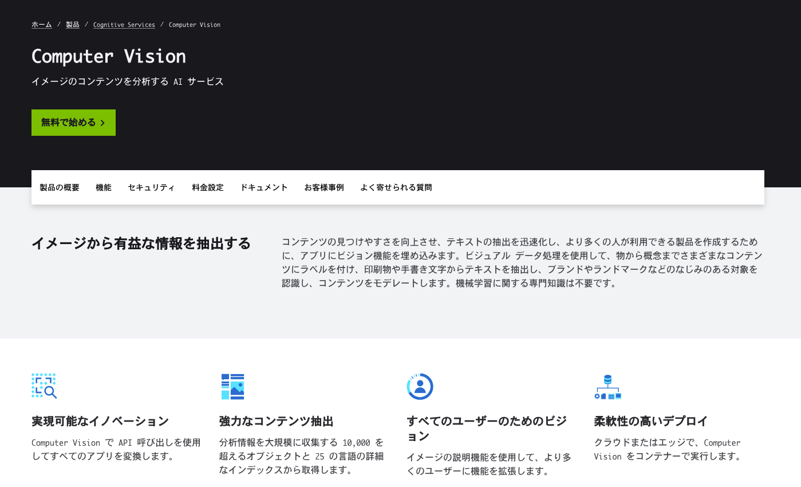Click the chevron on 無料で始める button

(103, 123)
